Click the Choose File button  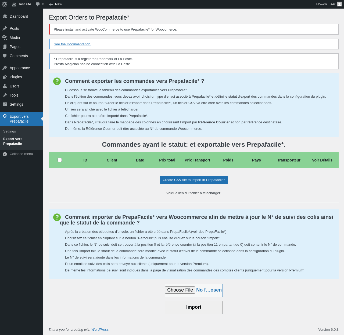pyautogui.click(x=180, y=290)
